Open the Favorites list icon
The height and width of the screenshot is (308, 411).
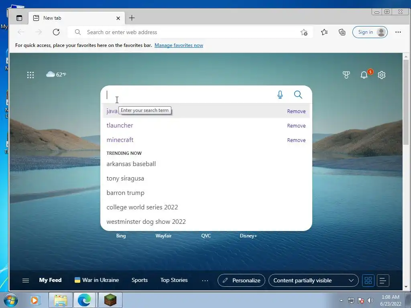[x=324, y=32]
